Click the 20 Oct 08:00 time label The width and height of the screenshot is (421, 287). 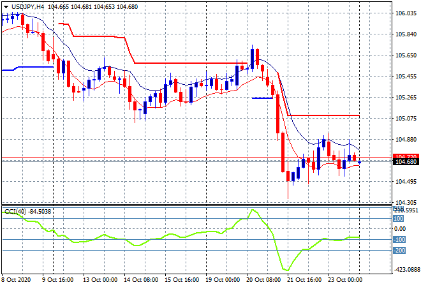click(x=263, y=280)
